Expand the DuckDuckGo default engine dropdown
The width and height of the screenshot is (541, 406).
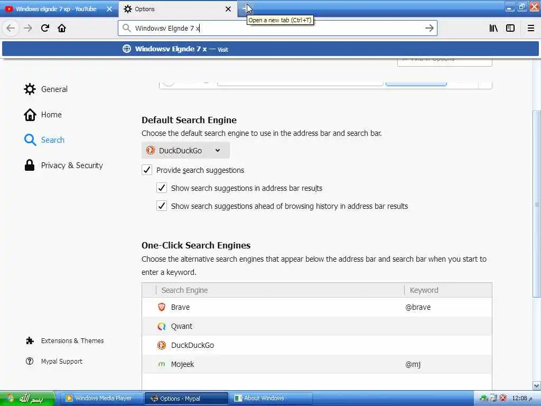(185, 150)
